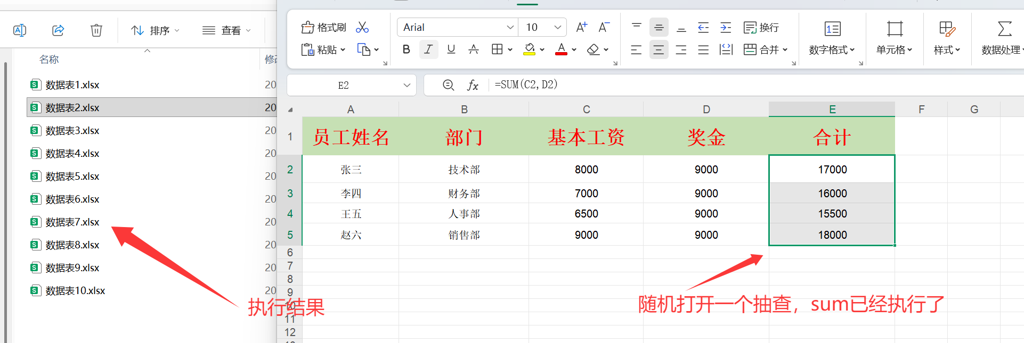Screen dimensions: 1024x343
Task: Select column E header
Action: coord(832,109)
